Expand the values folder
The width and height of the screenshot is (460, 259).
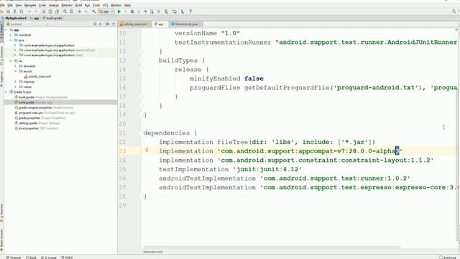(16, 87)
